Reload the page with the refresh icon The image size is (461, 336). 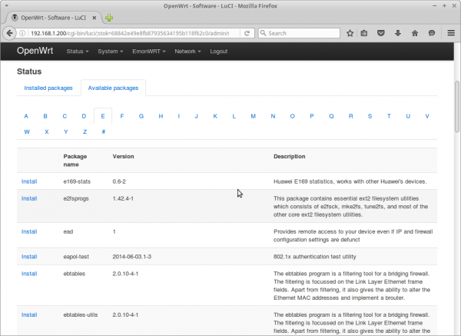247,33
